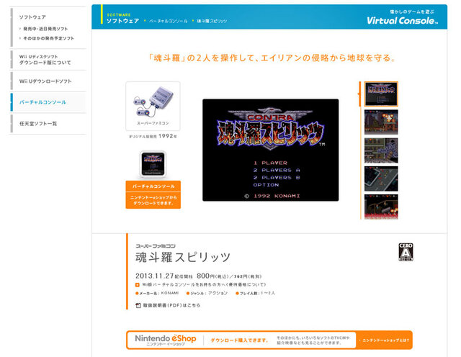The height and width of the screenshot is (357, 461).
Task: Open the ソフトウェア sidebar section
Action: [32, 17]
